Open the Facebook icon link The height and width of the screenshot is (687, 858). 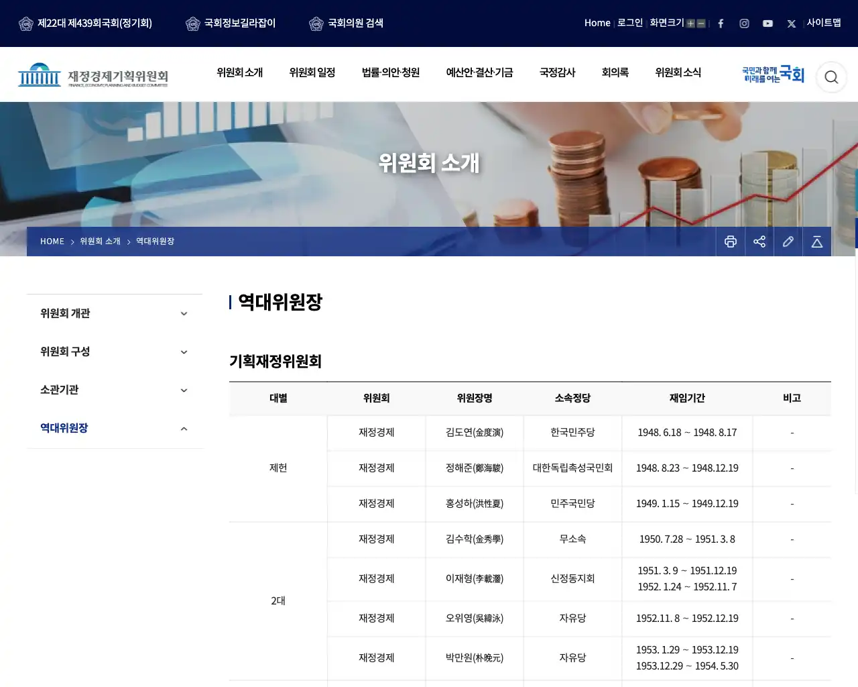[721, 23]
